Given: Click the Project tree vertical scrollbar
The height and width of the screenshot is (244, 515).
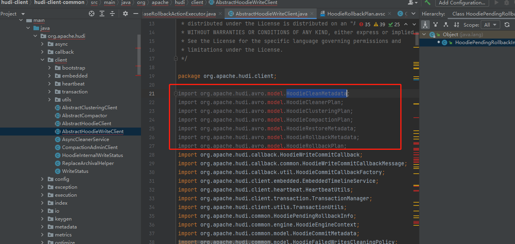Looking at the screenshot, I should point(139,55).
